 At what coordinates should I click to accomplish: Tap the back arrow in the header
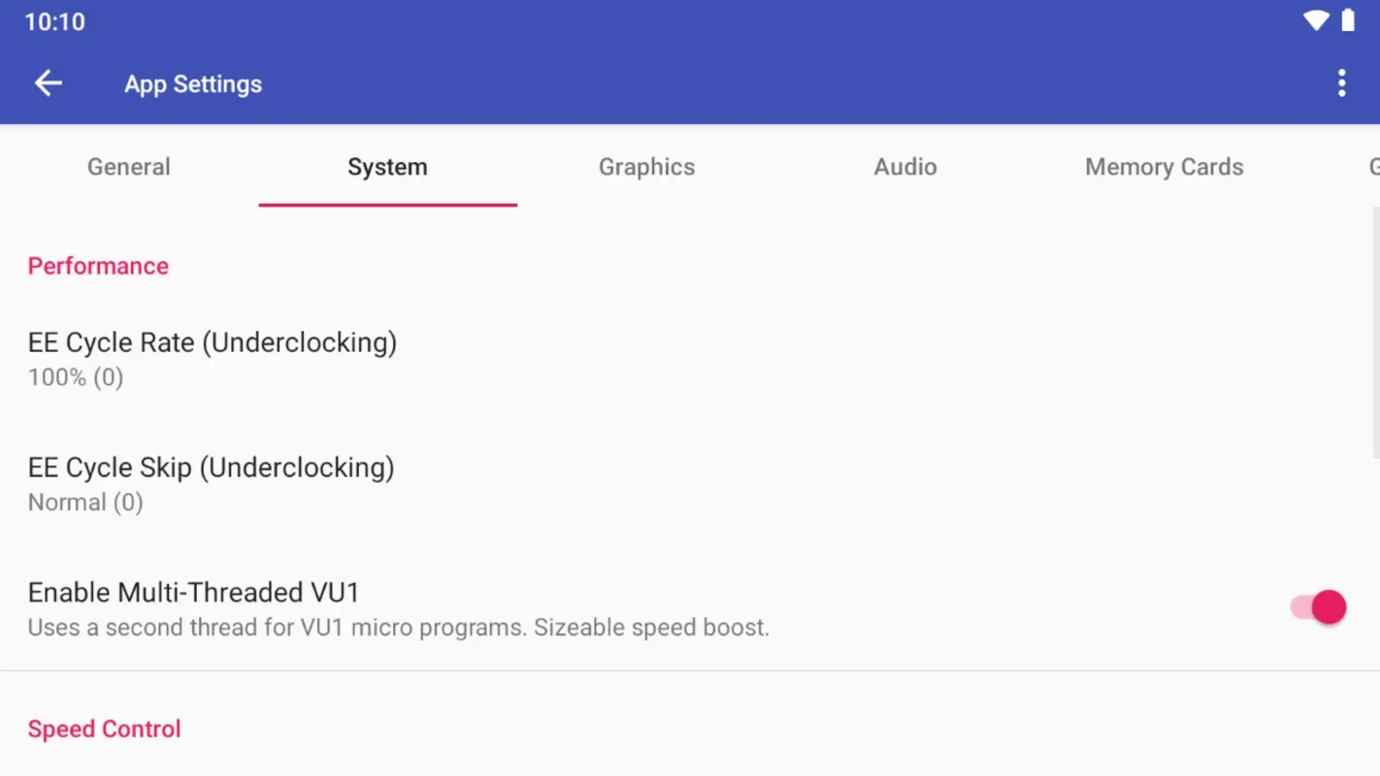pyautogui.click(x=49, y=83)
